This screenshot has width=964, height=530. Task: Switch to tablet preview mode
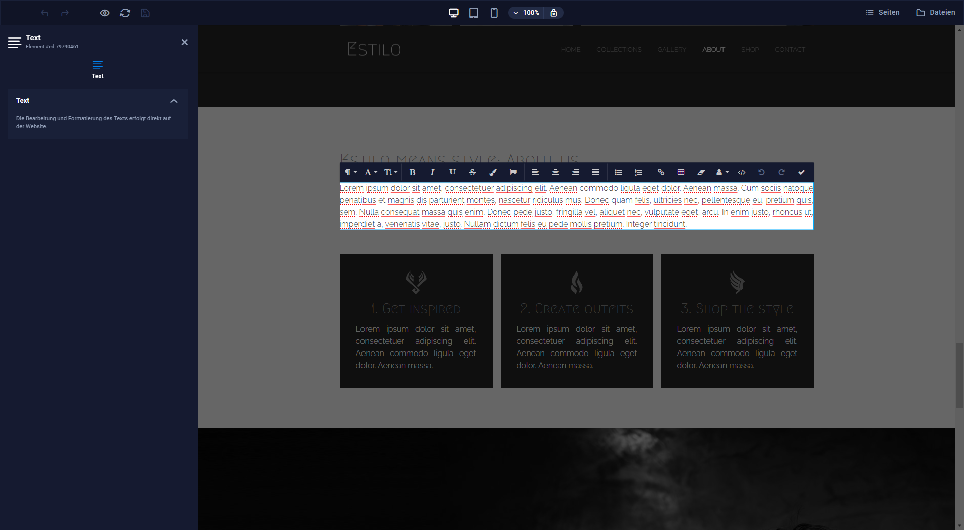click(473, 13)
